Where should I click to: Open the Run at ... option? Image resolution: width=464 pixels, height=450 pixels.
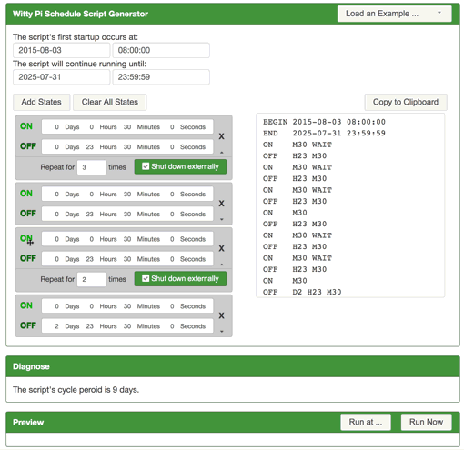(x=366, y=422)
